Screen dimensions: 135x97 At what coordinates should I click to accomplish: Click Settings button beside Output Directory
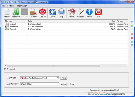pos(63,84)
